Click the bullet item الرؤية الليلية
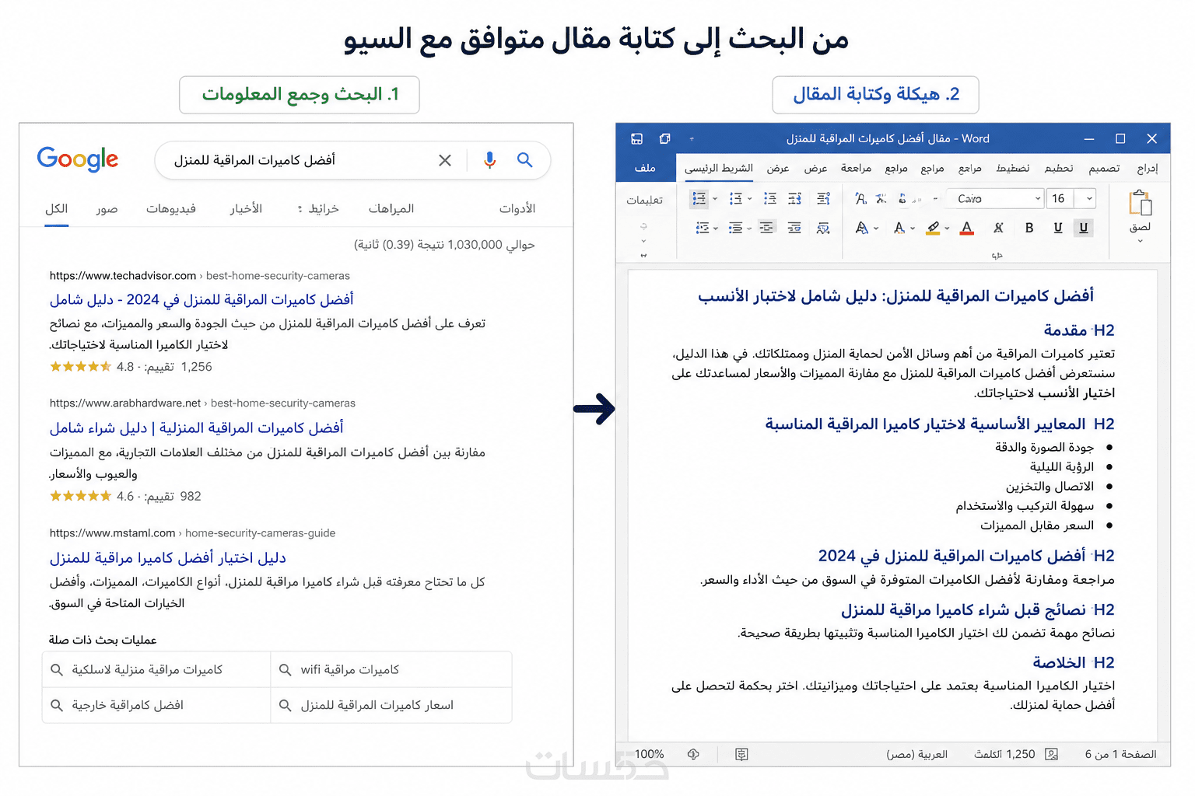 [1062, 467]
